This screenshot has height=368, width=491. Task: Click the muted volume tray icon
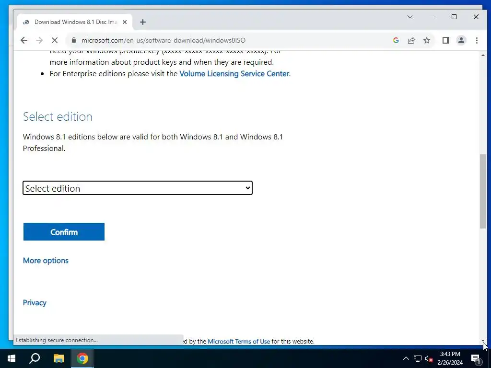click(x=429, y=358)
